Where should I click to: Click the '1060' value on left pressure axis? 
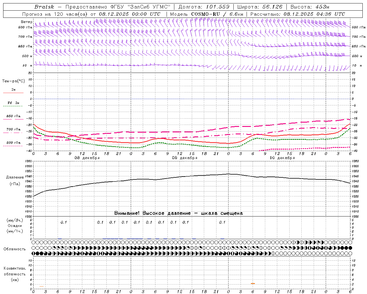[x=28, y=161]
